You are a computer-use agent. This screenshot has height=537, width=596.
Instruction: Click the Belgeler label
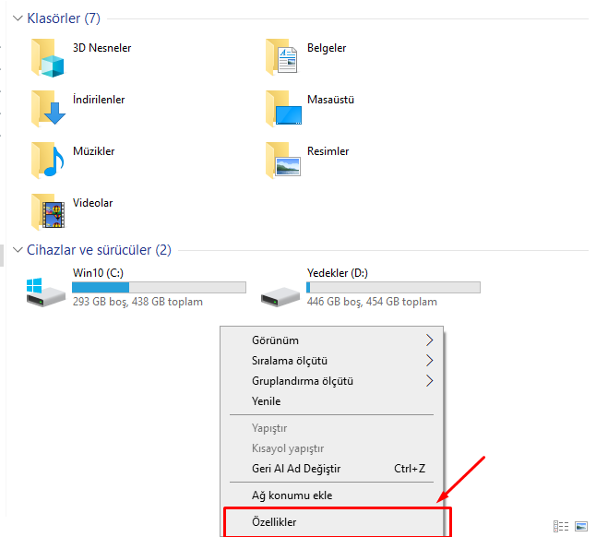(x=327, y=48)
